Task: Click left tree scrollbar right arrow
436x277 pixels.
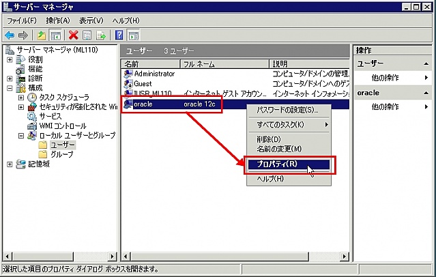Action: tap(112, 257)
